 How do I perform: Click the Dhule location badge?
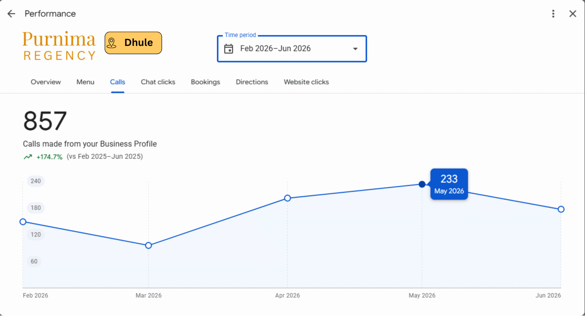[133, 43]
